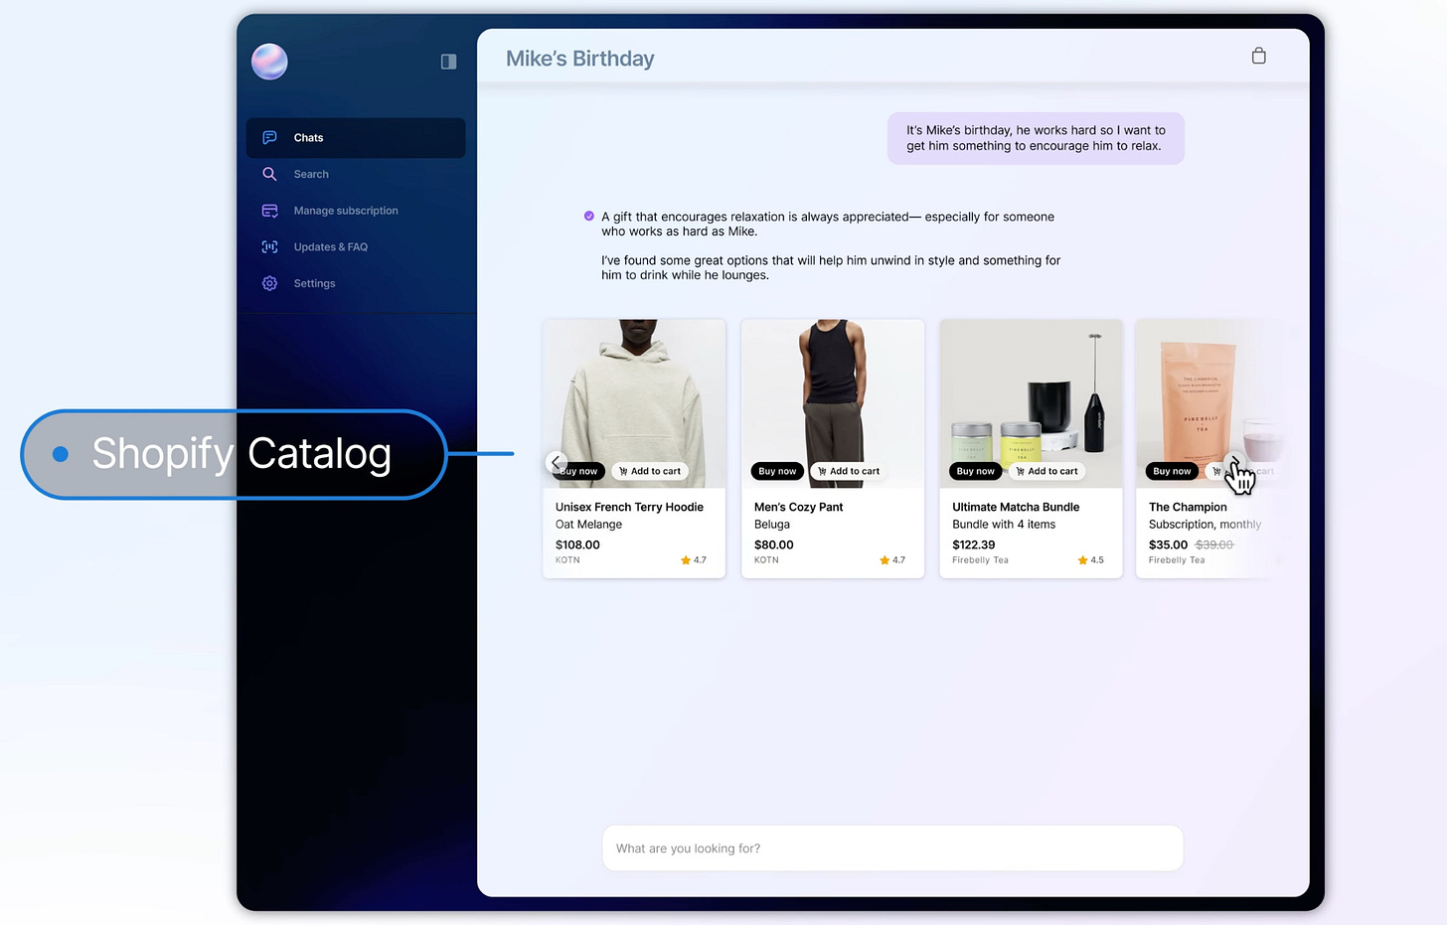Click the purple assistant checkmark icon
This screenshot has width=1447, height=925.
pyautogui.click(x=589, y=216)
